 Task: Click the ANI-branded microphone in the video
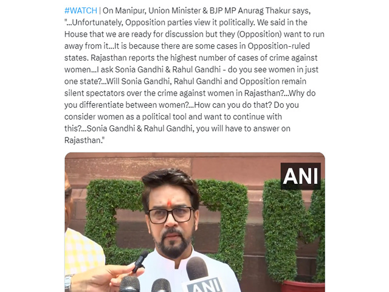[202, 276]
